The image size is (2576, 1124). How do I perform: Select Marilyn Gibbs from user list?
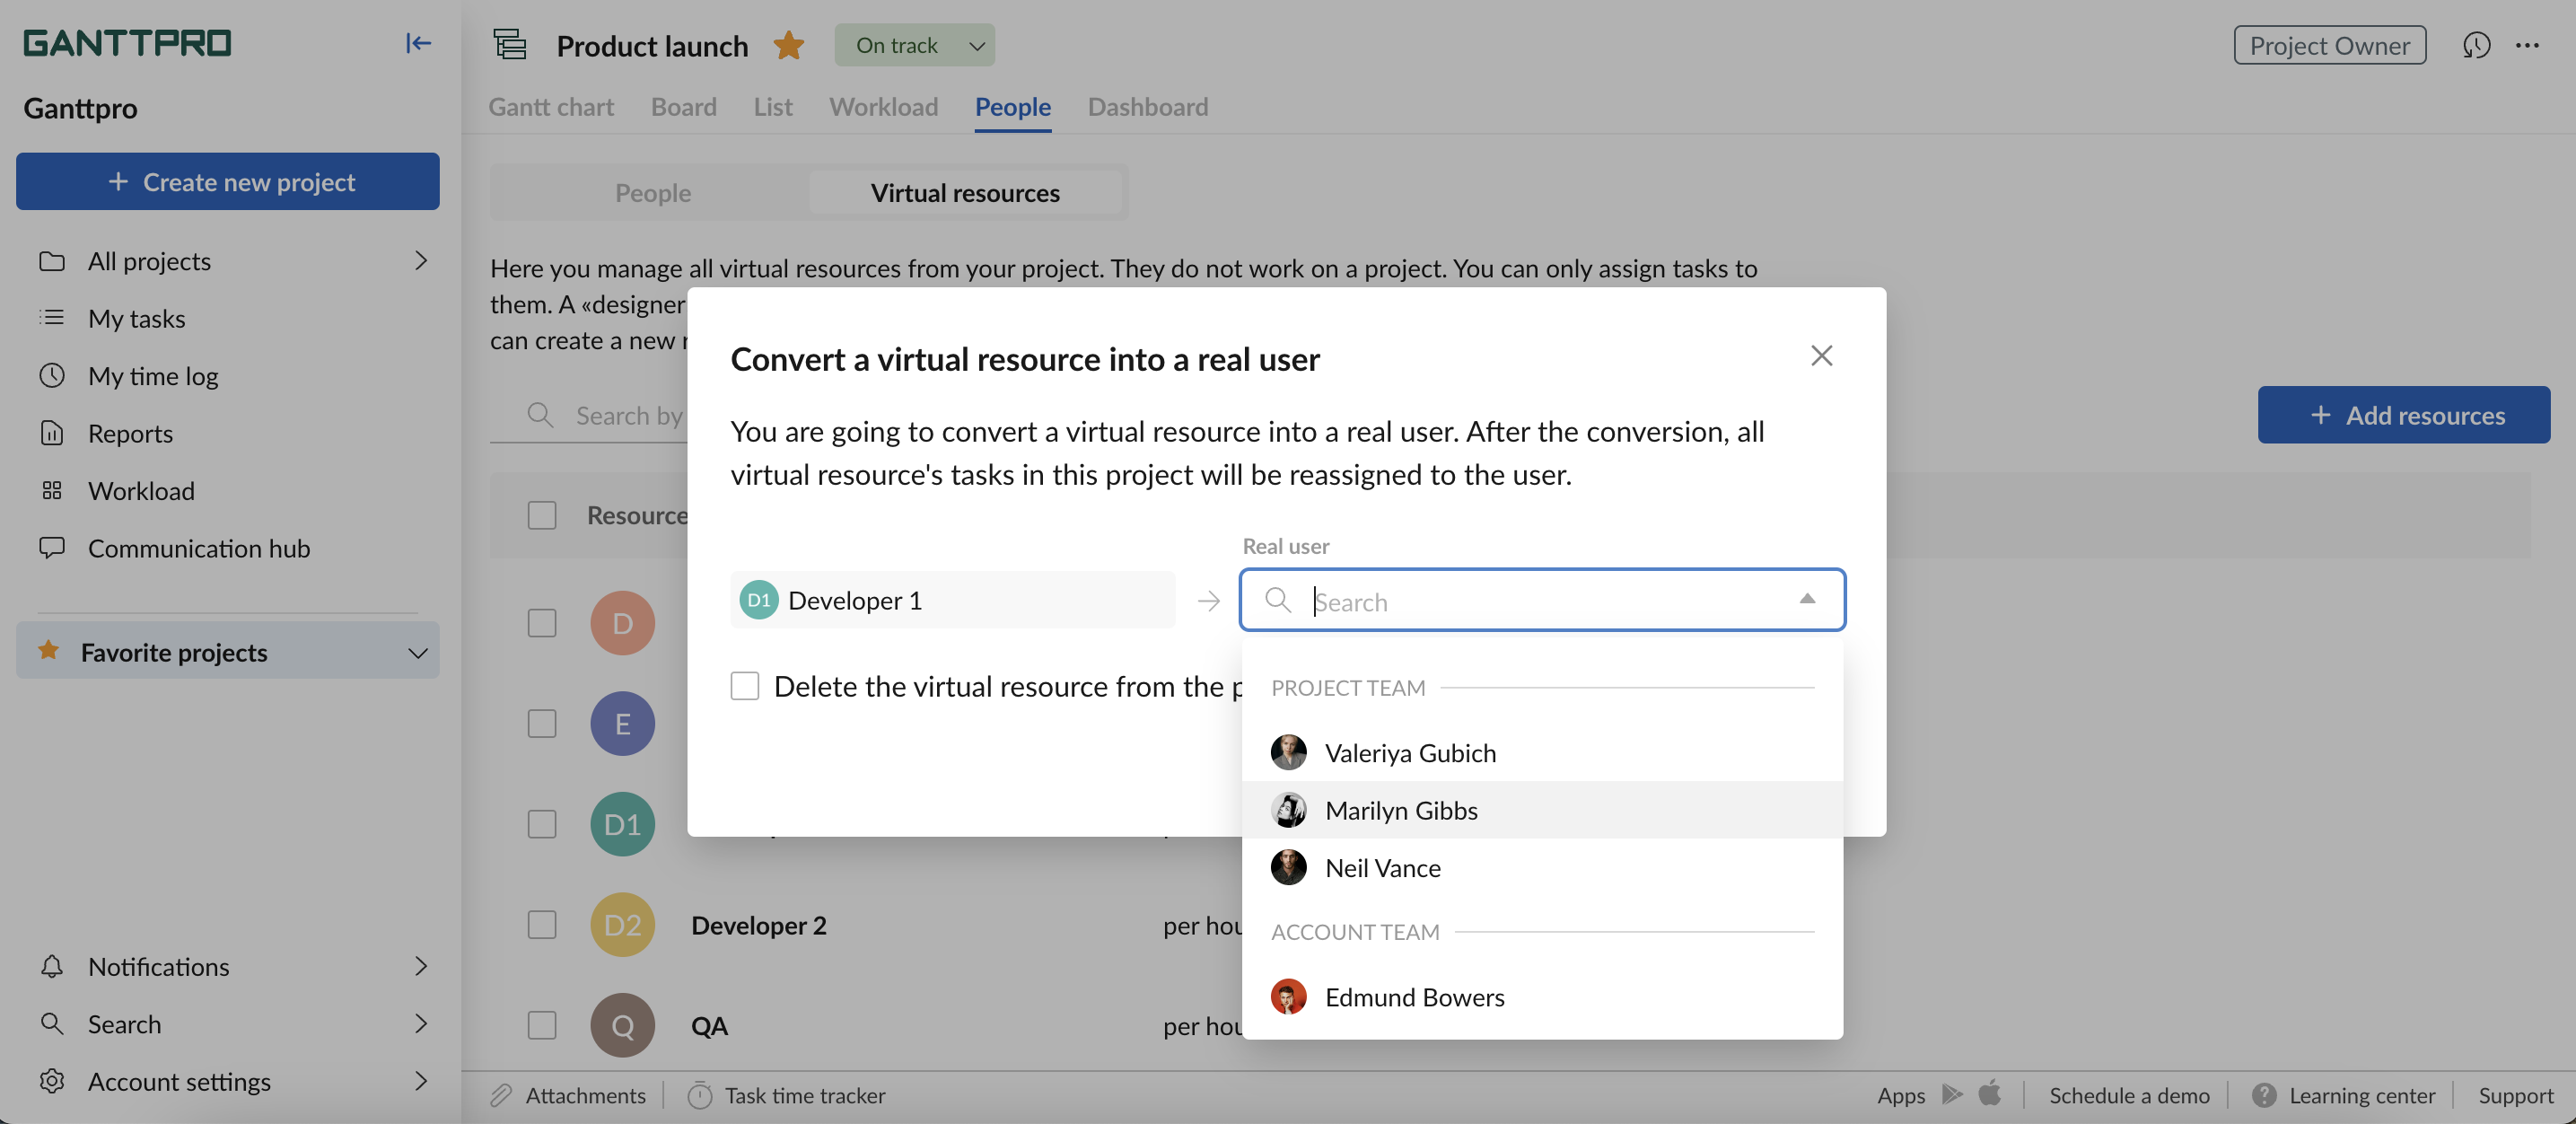1400,810
